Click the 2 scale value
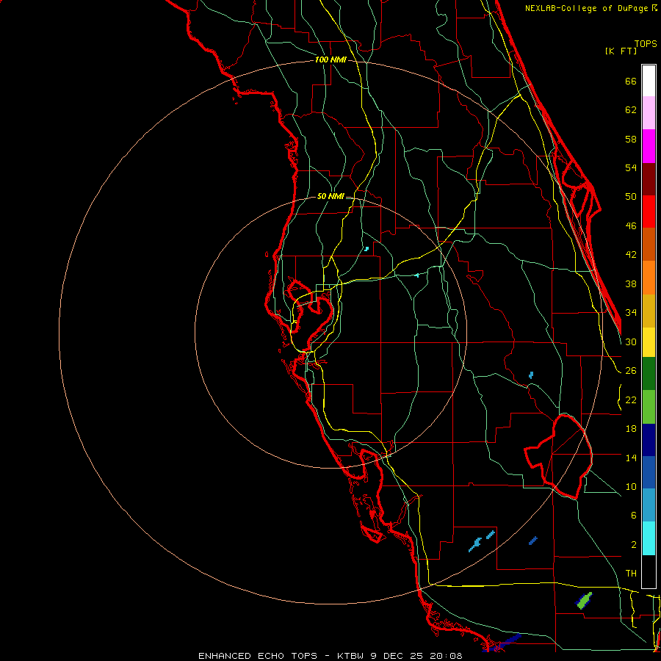 pos(633,545)
